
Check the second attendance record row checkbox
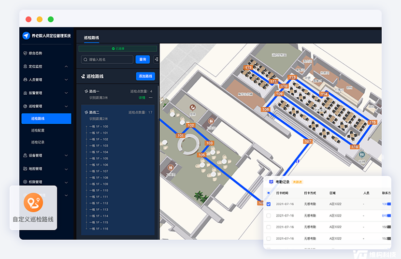[x=269, y=216]
